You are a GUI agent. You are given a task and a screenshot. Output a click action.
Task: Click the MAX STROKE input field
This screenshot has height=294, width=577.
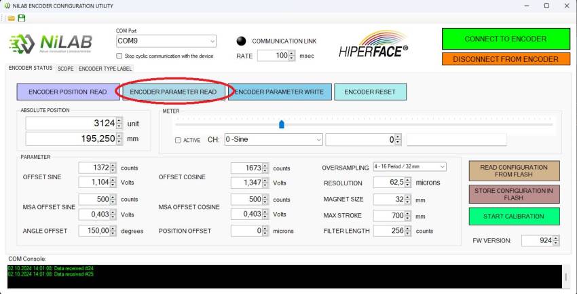coord(388,215)
